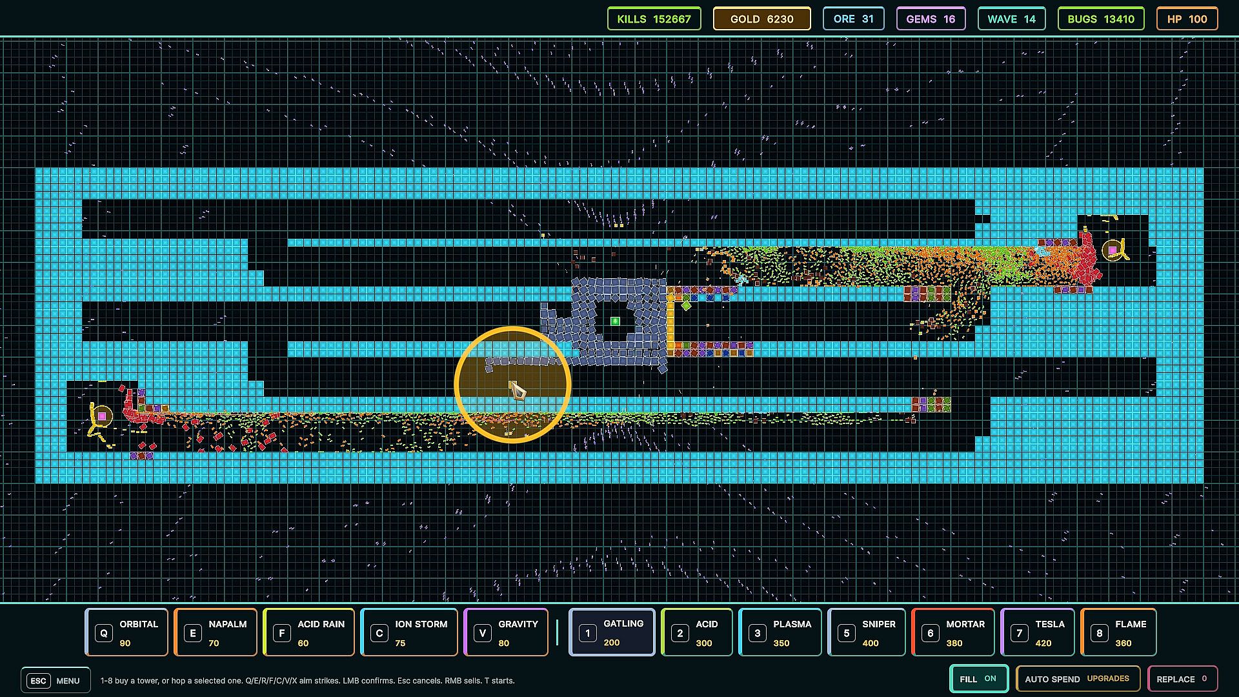Click the Wave 14 indicator
The image size is (1239, 697).
(1012, 19)
